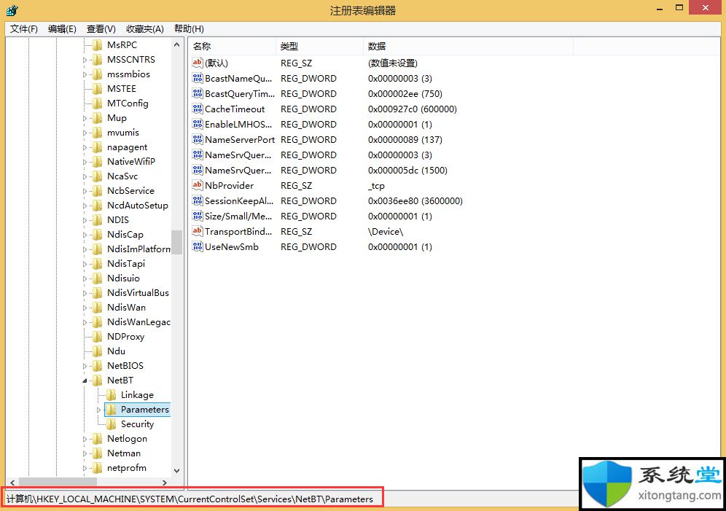This screenshot has height=511, width=726.
Task: Open the 帮助(H) menu
Action: pyautogui.click(x=189, y=28)
